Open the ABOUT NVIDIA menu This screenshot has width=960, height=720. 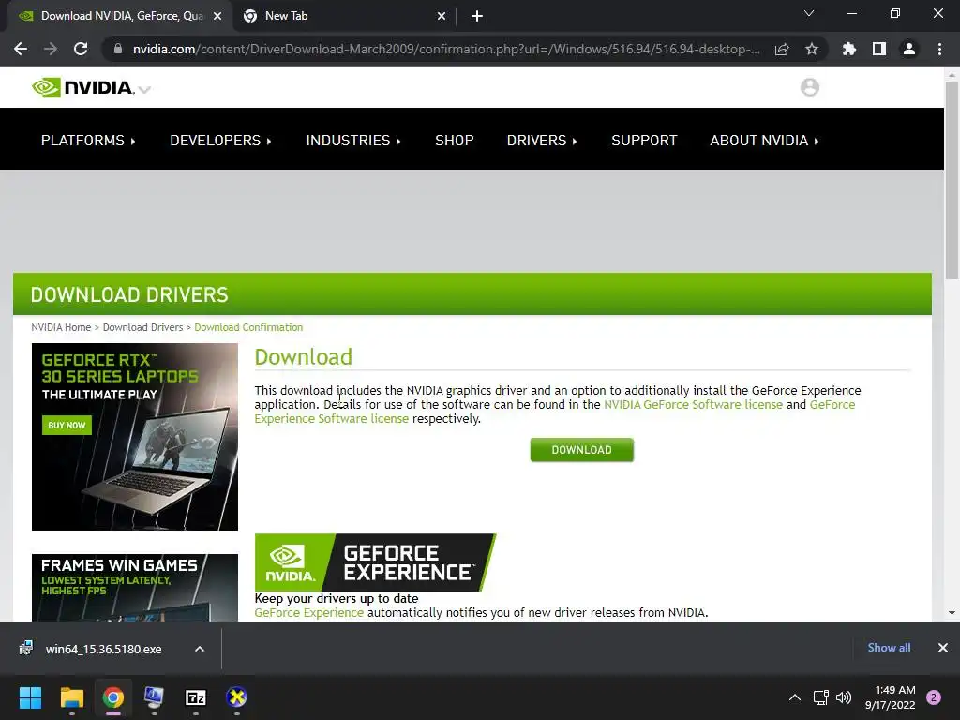pyautogui.click(x=764, y=141)
